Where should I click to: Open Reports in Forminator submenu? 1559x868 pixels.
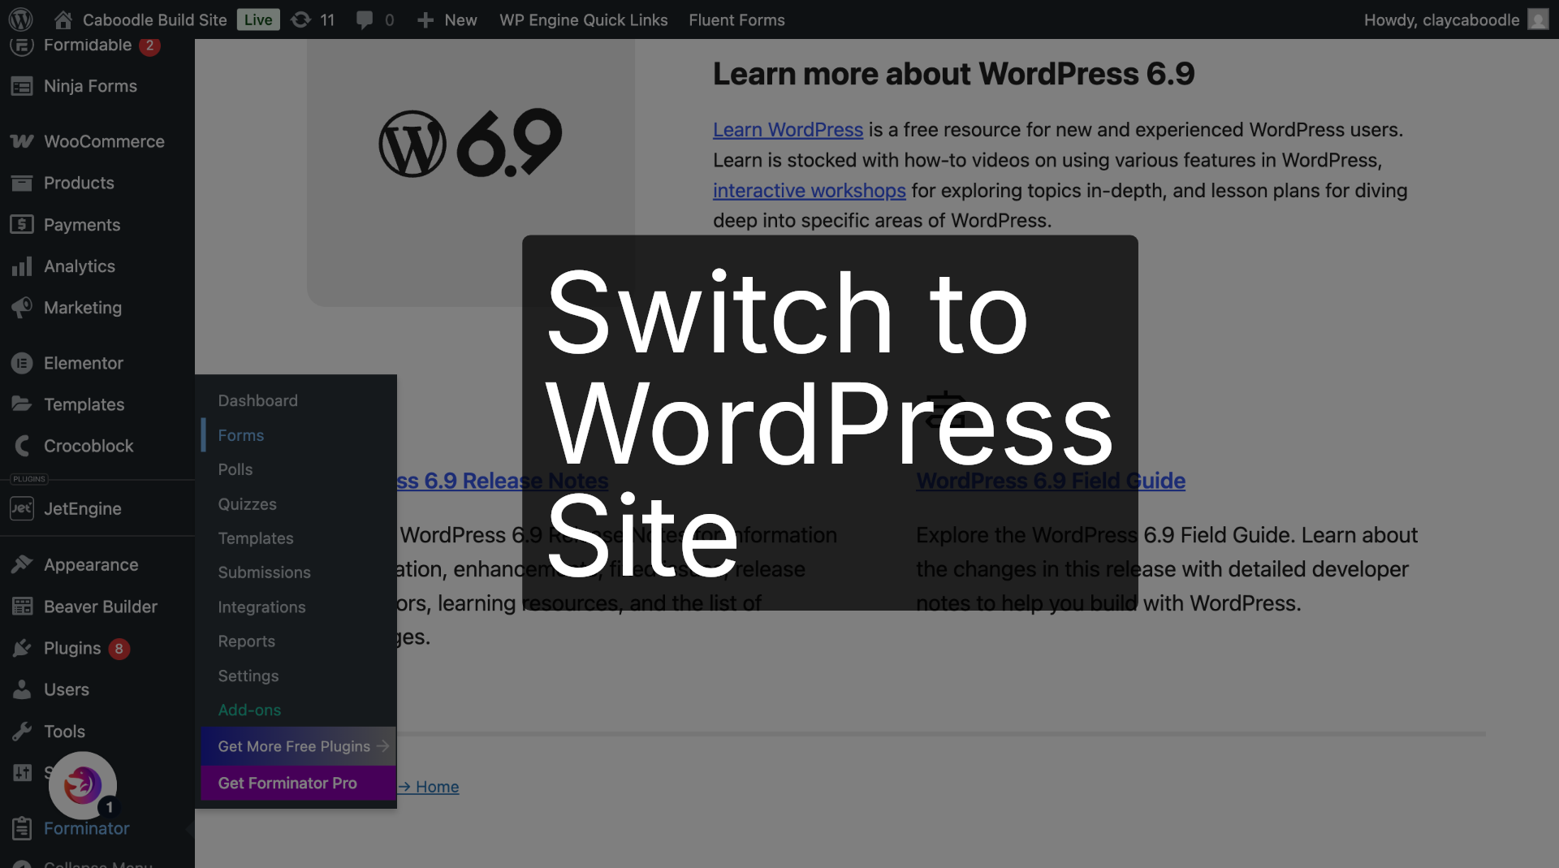tap(246, 641)
